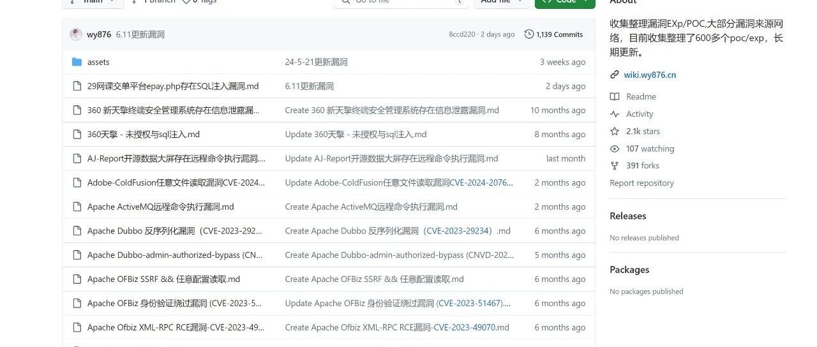Open commit Update 360天擎 - 未授权与sql注入.md
The width and height of the screenshot is (817, 347).
click(356, 135)
